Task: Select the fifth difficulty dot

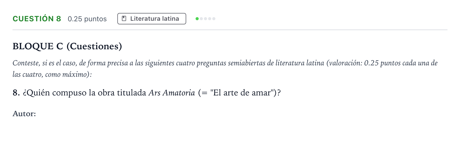Action: click(x=214, y=19)
